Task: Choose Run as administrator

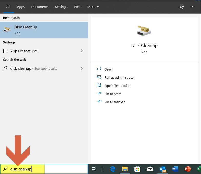Action: coord(120,77)
